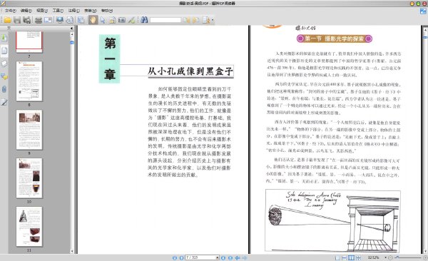The image size is (428, 261).
Task: Open the fourth menu bar item
Action: [58, 11]
